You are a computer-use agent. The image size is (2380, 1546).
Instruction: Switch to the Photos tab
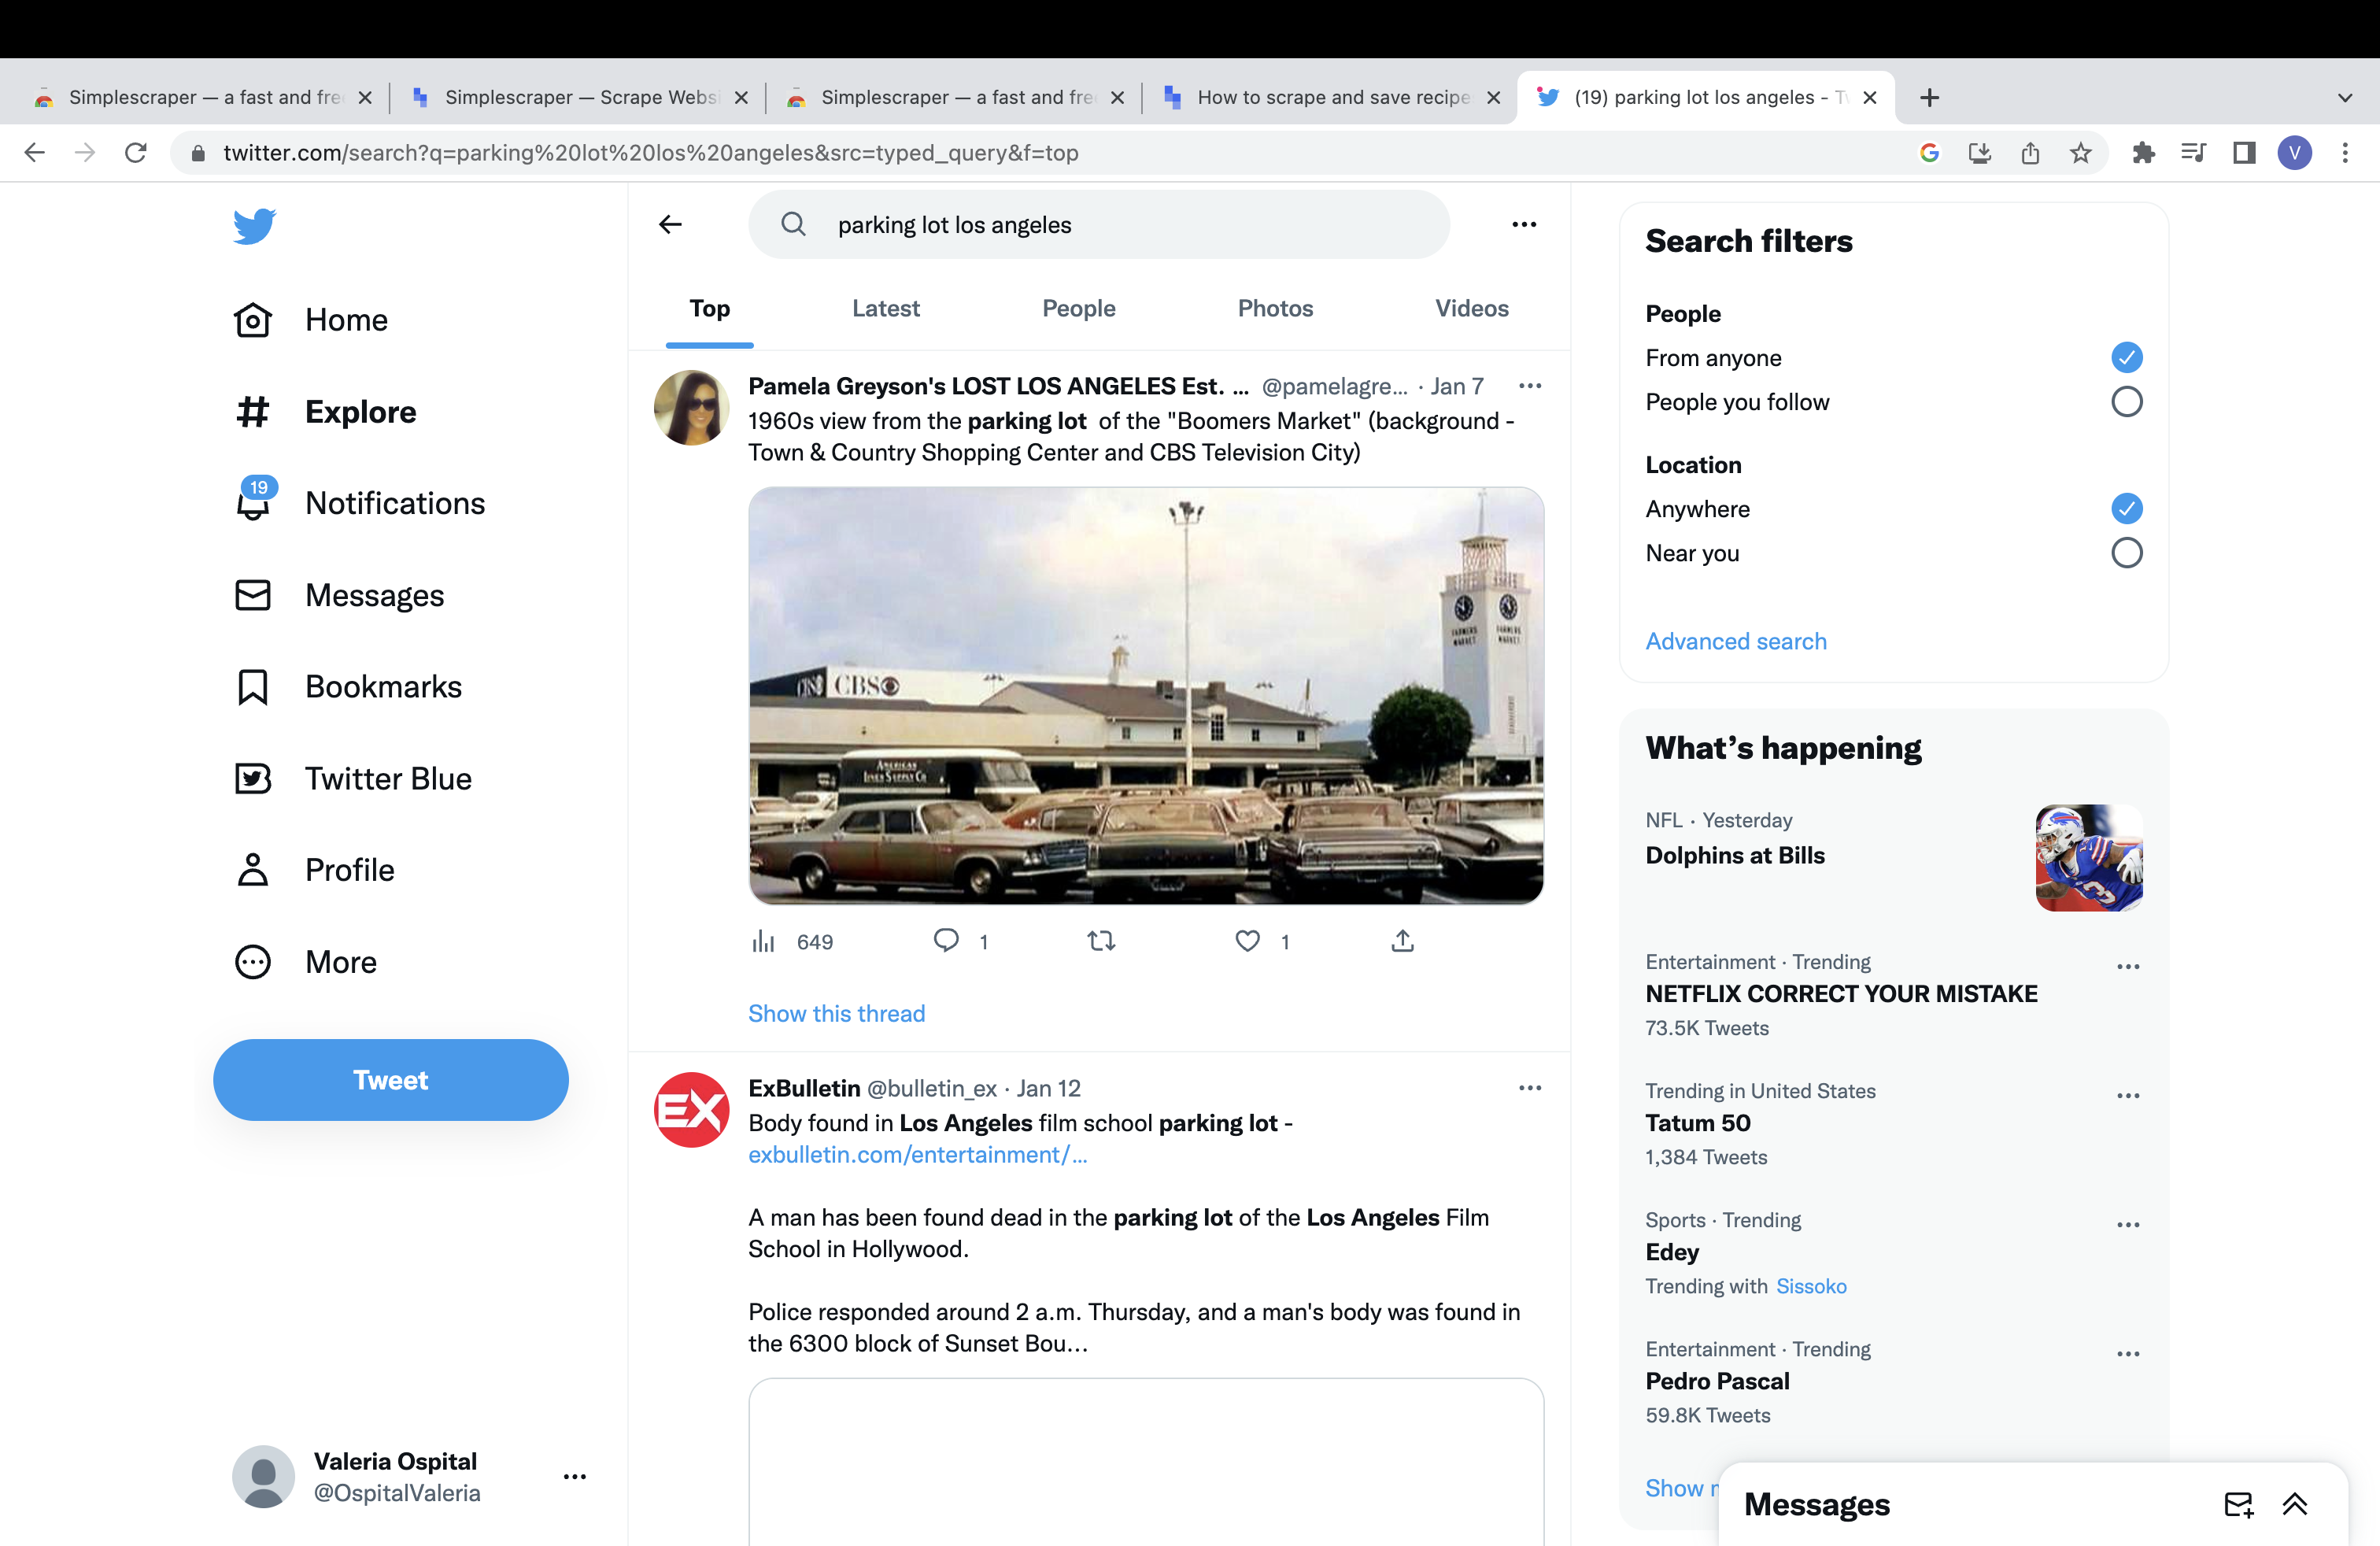(x=1275, y=309)
